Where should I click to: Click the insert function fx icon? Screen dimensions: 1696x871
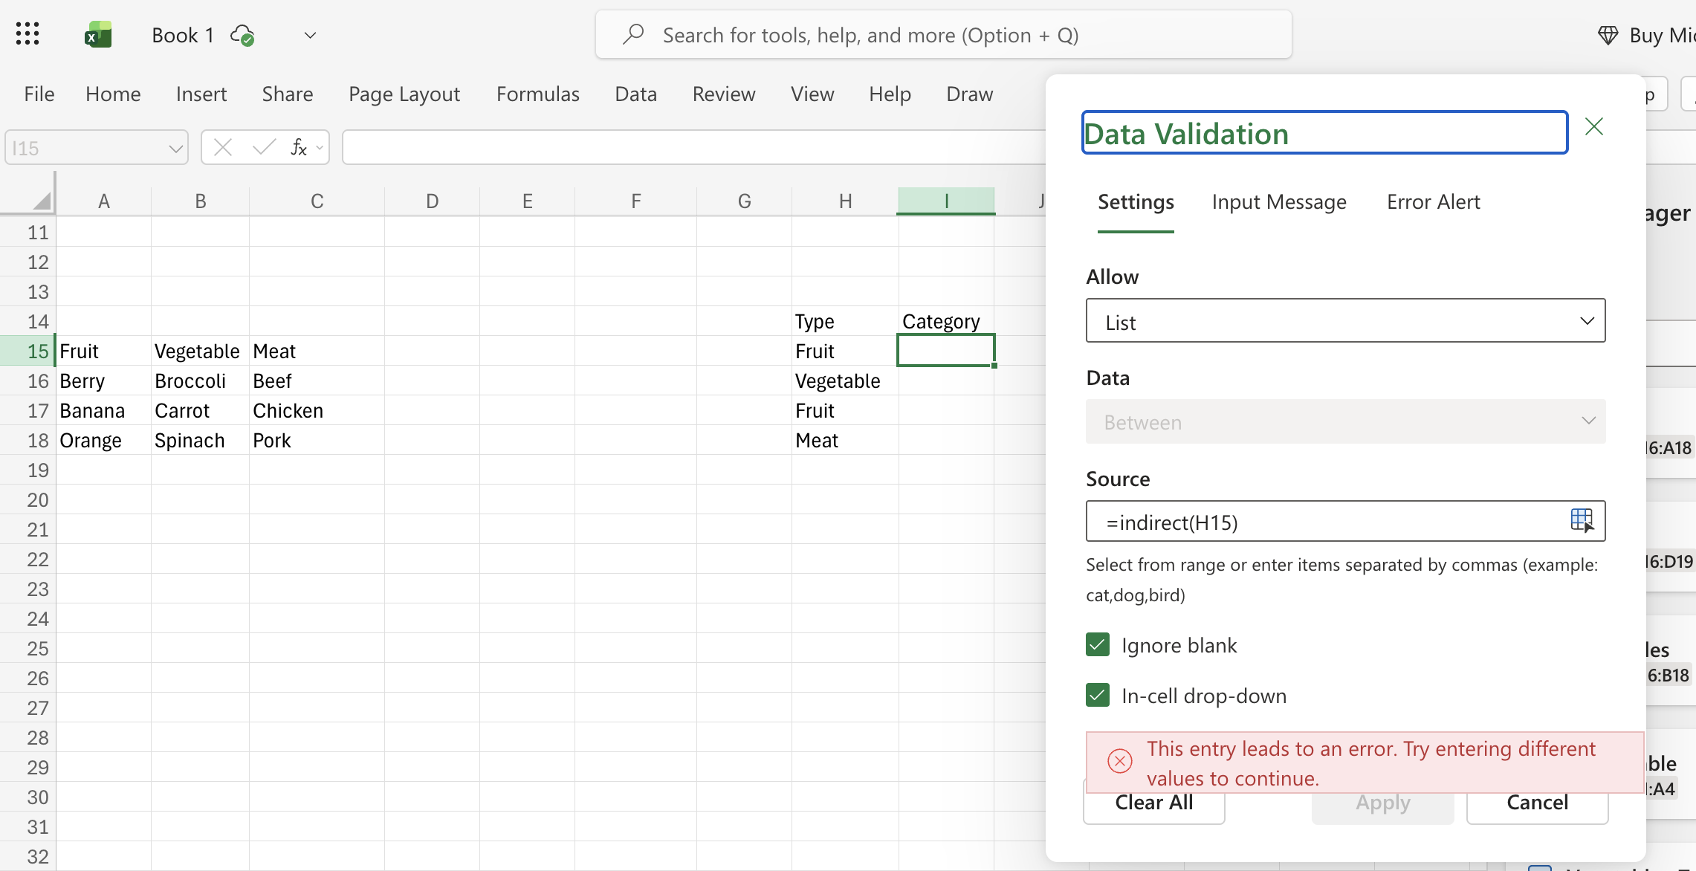(299, 147)
